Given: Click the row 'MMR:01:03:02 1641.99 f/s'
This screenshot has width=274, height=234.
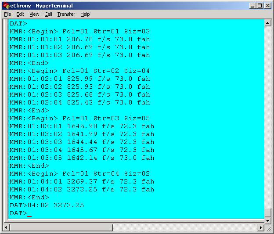Looking at the screenshot, I should tap(82, 134).
